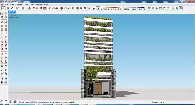Image resolution: width=195 pixels, height=105 pixels.
Task: Open the Tools menu
Action: [x=32, y=5]
